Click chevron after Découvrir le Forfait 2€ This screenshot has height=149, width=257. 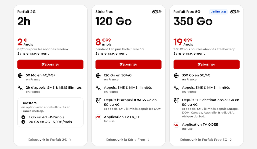click(x=70, y=140)
